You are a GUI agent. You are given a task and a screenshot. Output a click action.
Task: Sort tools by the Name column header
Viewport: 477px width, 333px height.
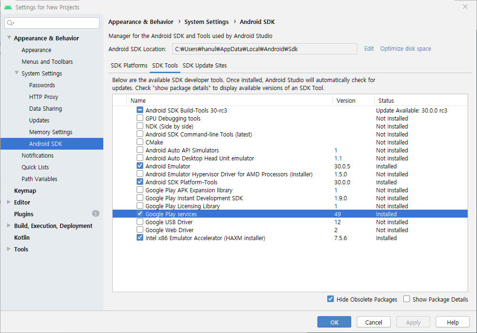click(230, 100)
